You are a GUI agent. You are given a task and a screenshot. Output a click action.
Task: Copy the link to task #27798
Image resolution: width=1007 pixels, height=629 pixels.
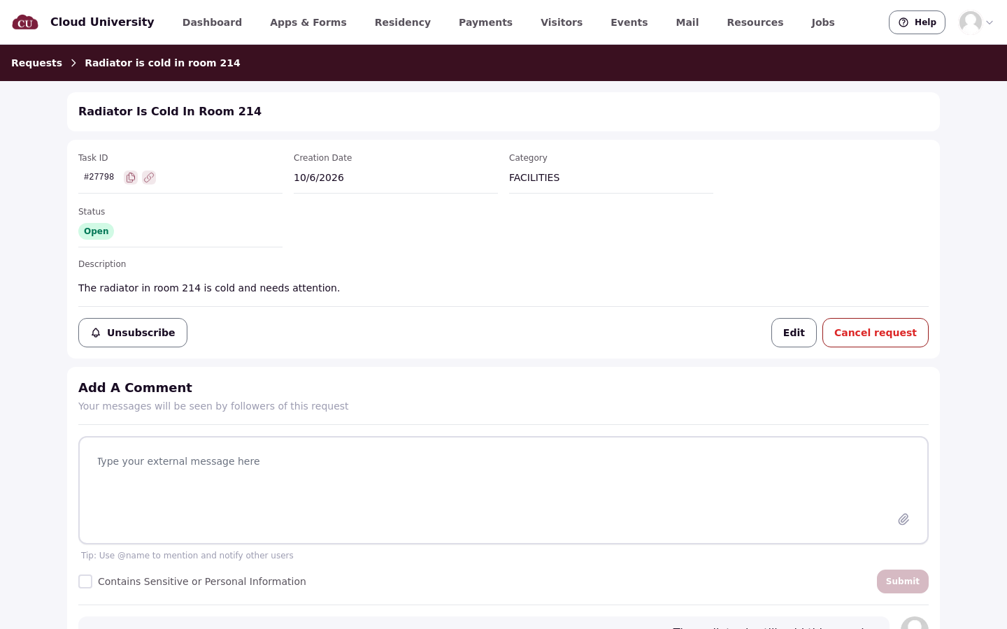pos(149,178)
